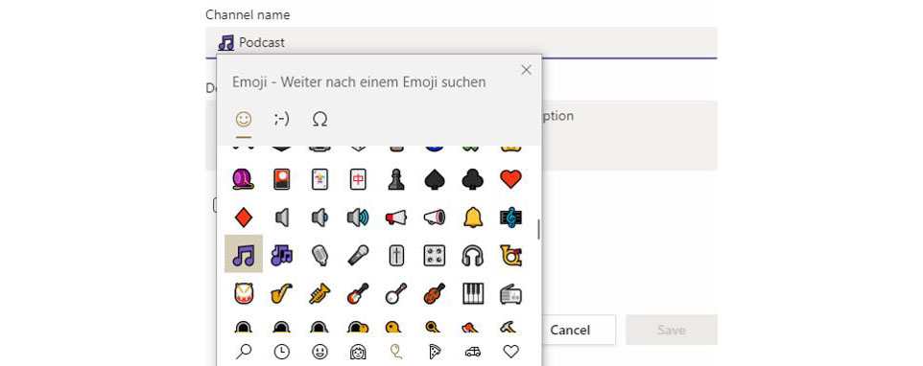Jump to people emoji category
The height and width of the screenshot is (366, 923).
tap(358, 352)
